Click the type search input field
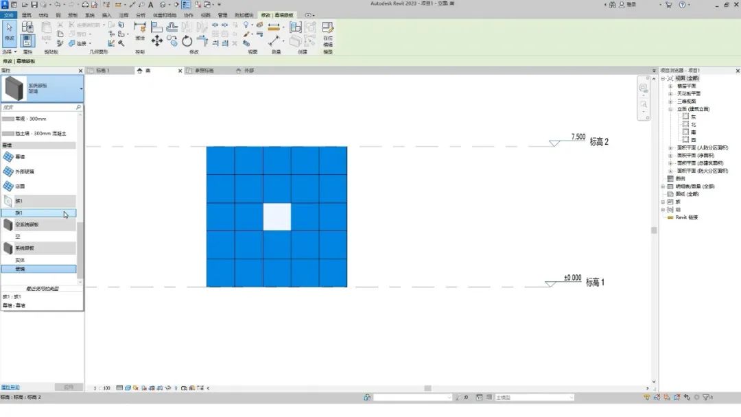This screenshot has height=417, width=741. click(38, 108)
